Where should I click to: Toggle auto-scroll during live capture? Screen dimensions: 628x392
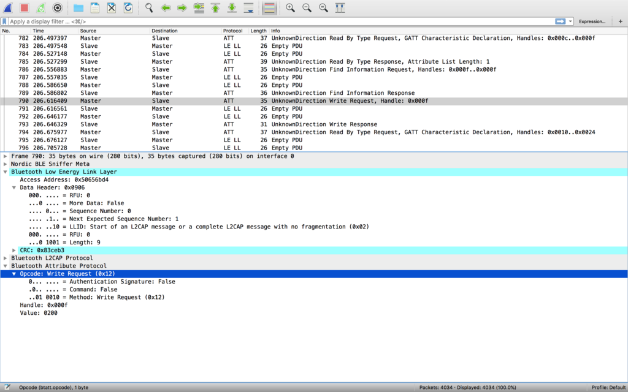[249, 7]
